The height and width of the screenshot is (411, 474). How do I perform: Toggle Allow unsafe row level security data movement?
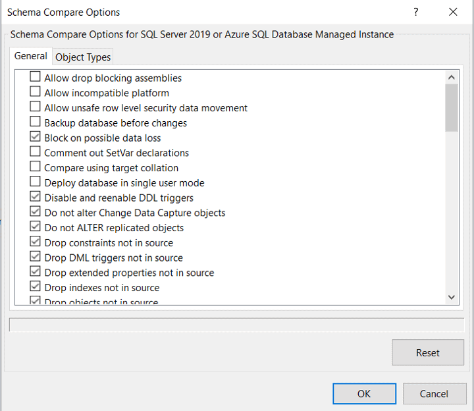tap(35, 107)
